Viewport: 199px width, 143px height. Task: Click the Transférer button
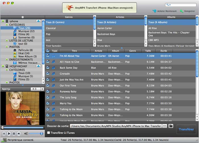(x=186, y=129)
